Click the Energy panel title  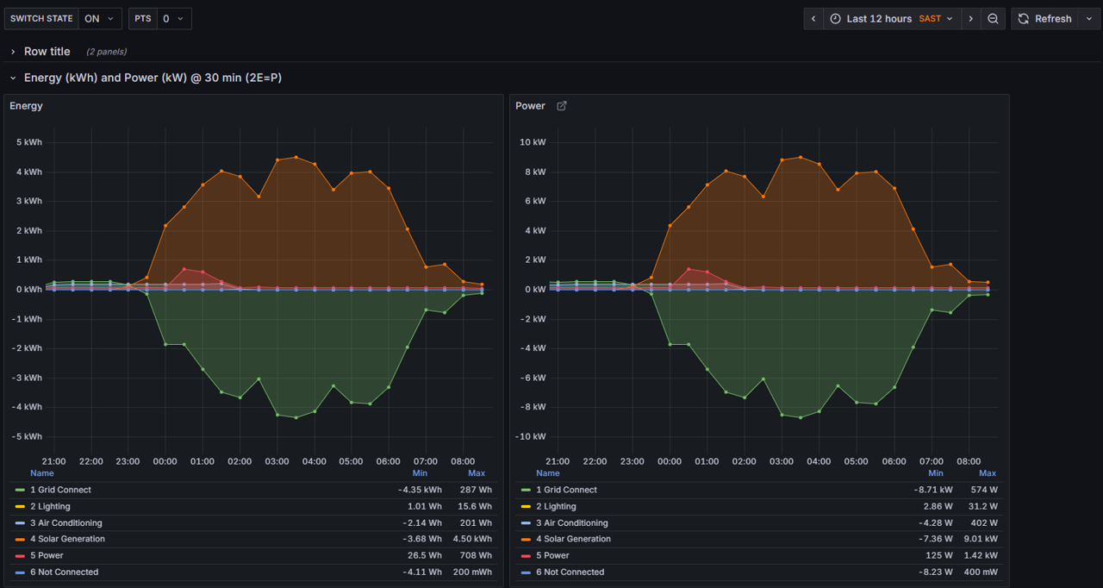coord(26,106)
